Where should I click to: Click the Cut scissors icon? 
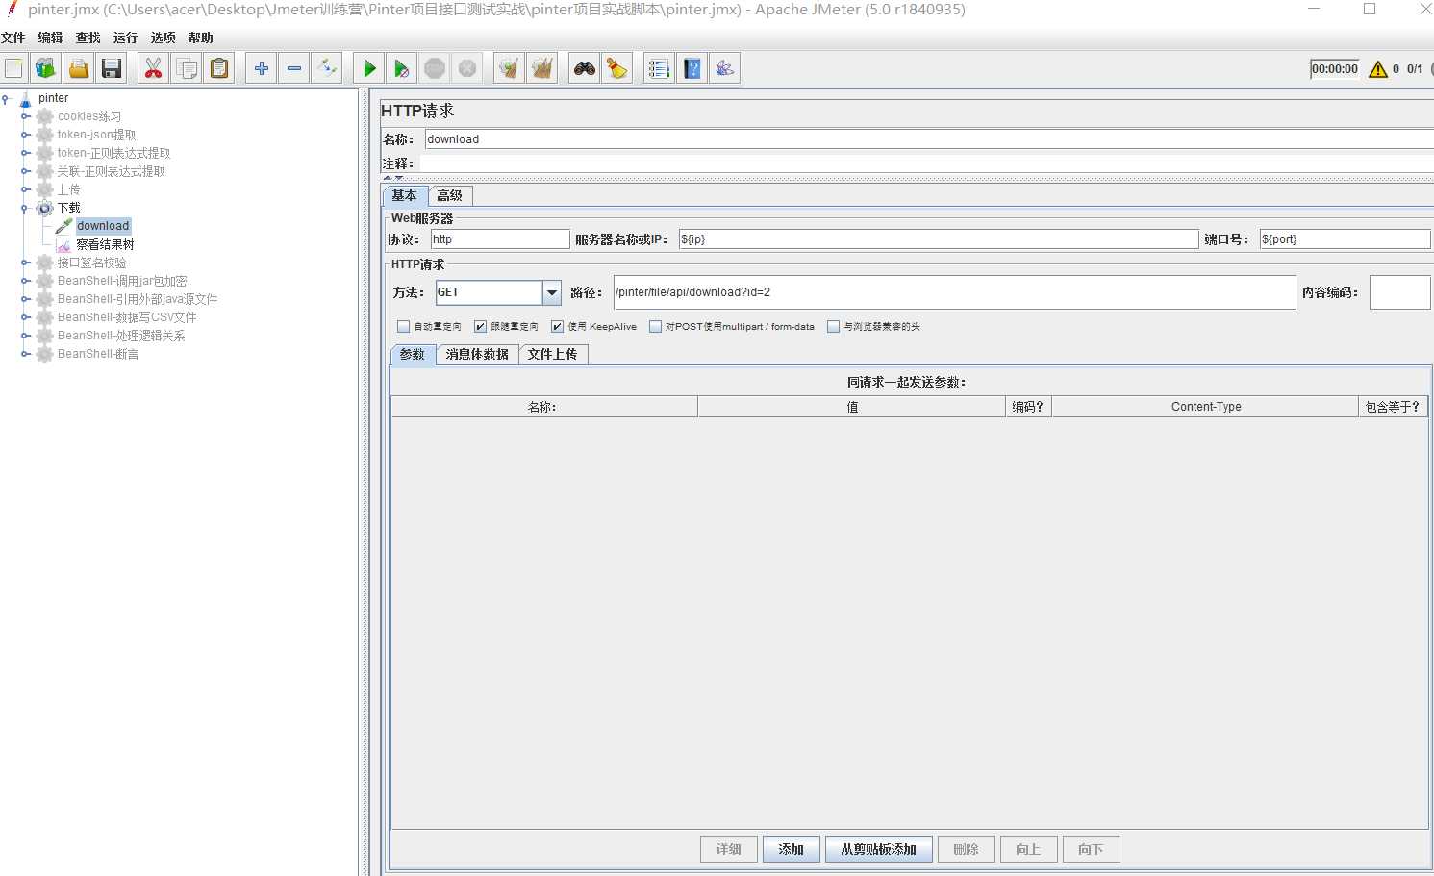(154, 68)
